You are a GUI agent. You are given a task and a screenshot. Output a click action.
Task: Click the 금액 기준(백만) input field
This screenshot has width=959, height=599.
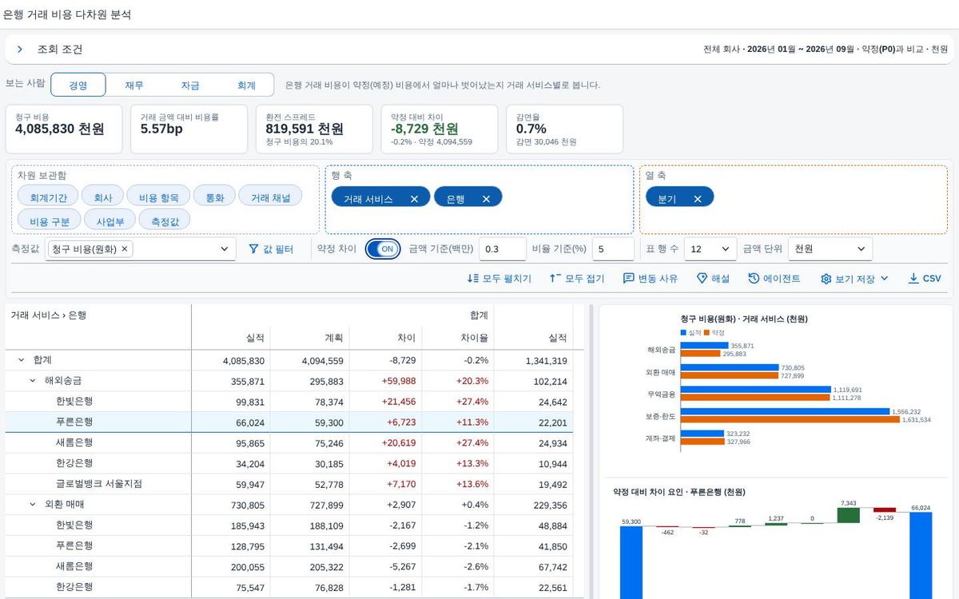click(503, 249)
